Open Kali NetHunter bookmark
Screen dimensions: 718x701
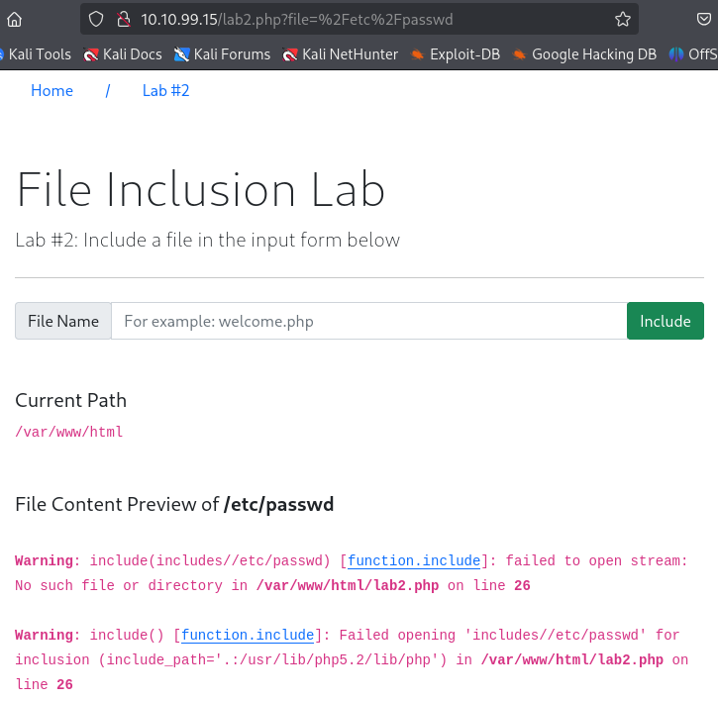(x=341, y=54)
